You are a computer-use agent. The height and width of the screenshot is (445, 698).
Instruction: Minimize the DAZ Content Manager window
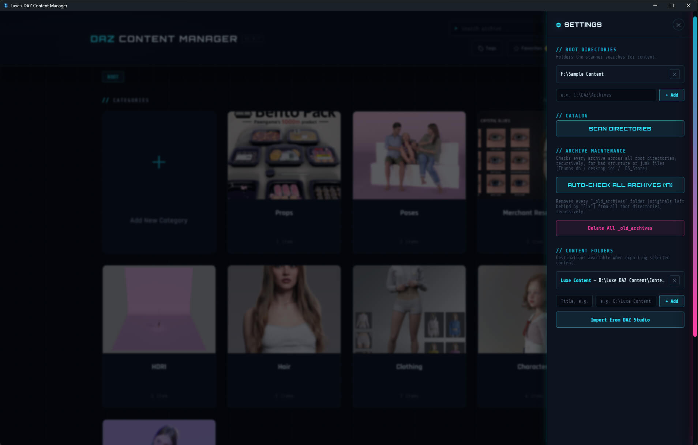point(655,5)
